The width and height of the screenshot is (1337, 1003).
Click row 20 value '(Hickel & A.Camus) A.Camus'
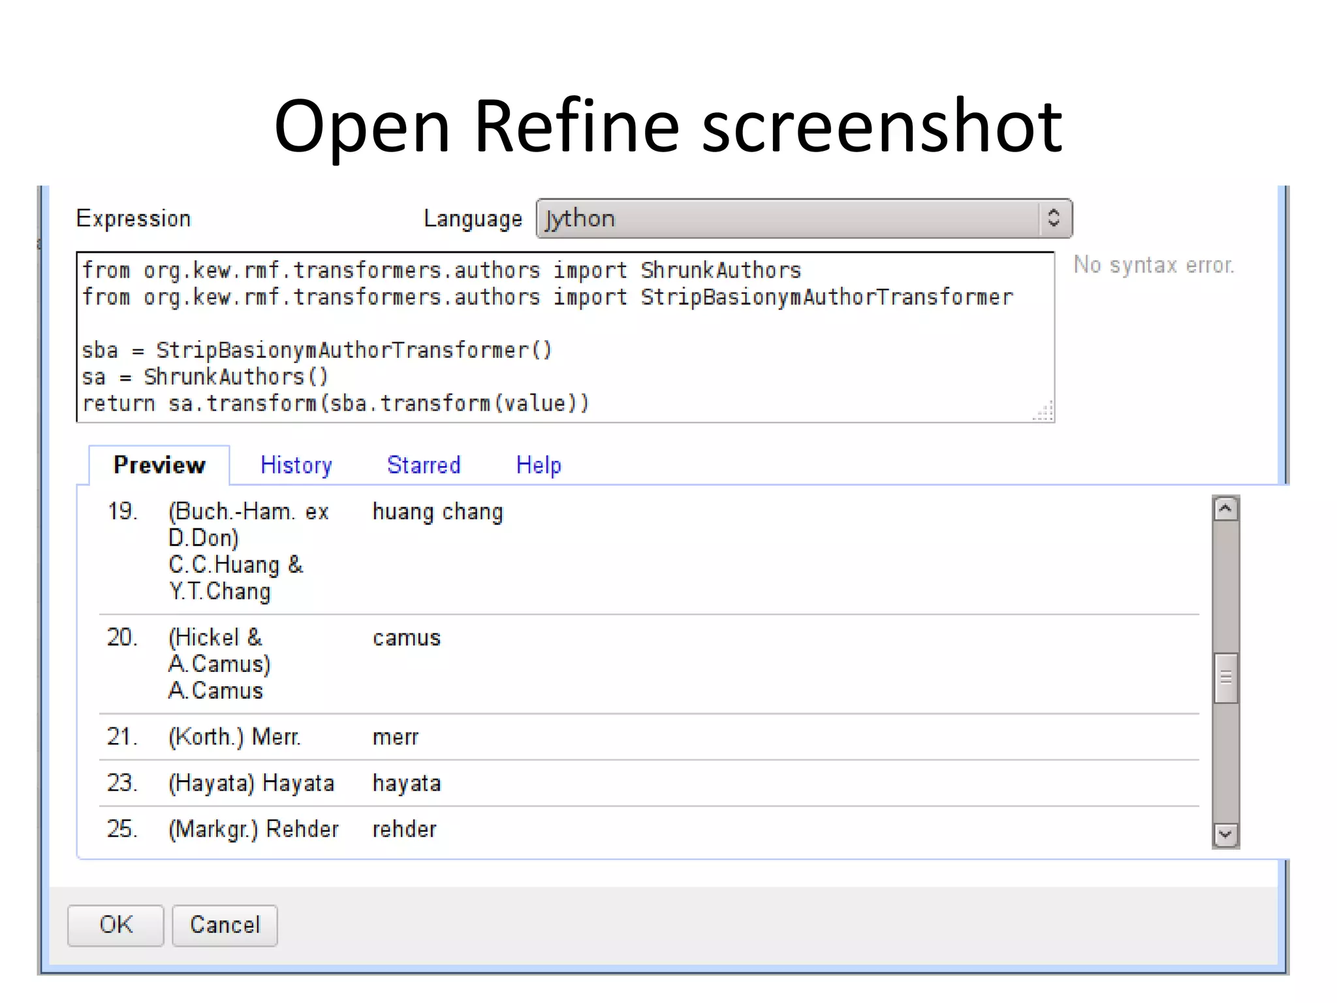(219, 664)
